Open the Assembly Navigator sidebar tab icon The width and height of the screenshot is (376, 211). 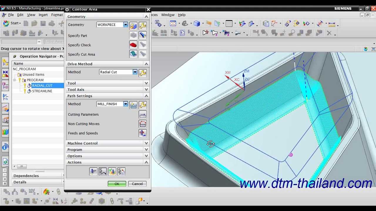(x=5, y=62)
